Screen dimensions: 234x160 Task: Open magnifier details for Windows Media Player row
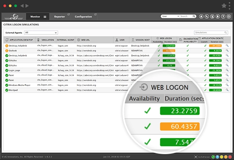(x=227, y=85)
